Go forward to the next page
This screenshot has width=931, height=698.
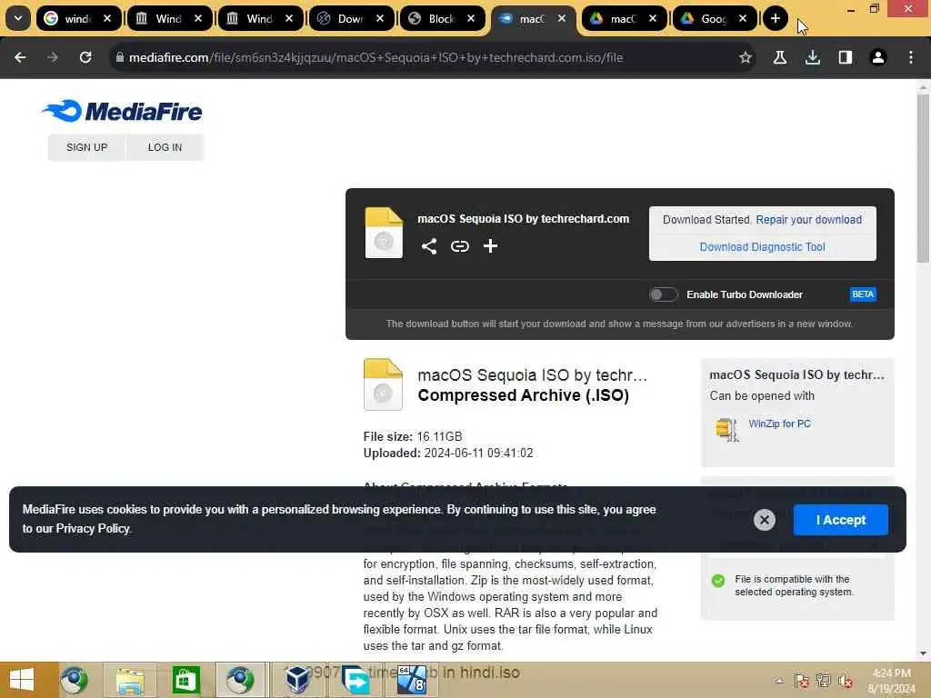[x=53, y=57]
